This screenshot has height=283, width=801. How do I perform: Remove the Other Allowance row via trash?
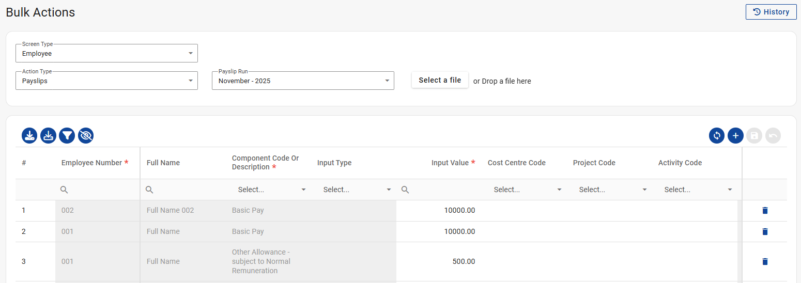pyautogui.click(x=765, y=262)
